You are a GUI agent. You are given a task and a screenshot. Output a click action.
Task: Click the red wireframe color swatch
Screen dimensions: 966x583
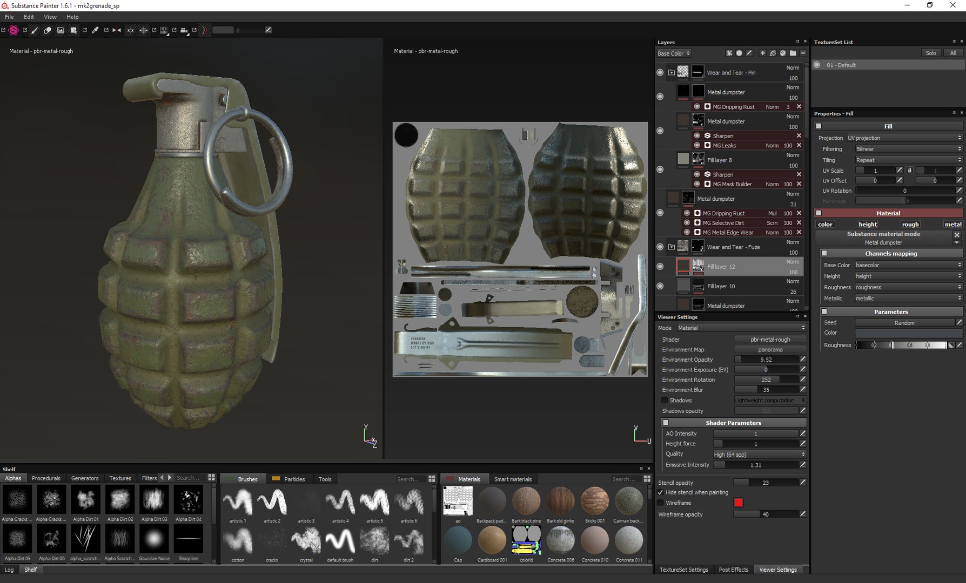point(738,503)
